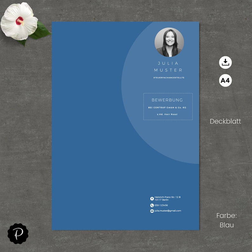Click the location pin icon beside the address
The height and width of the screenshot is (252, 252).
(152, 199)
